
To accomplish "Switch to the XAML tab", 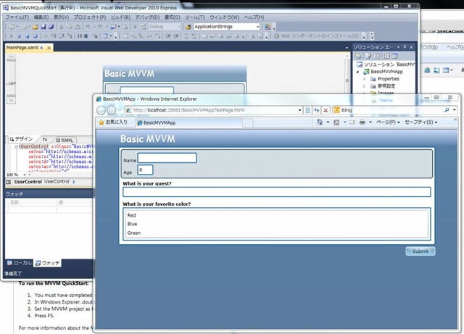I will pos(64,140).
